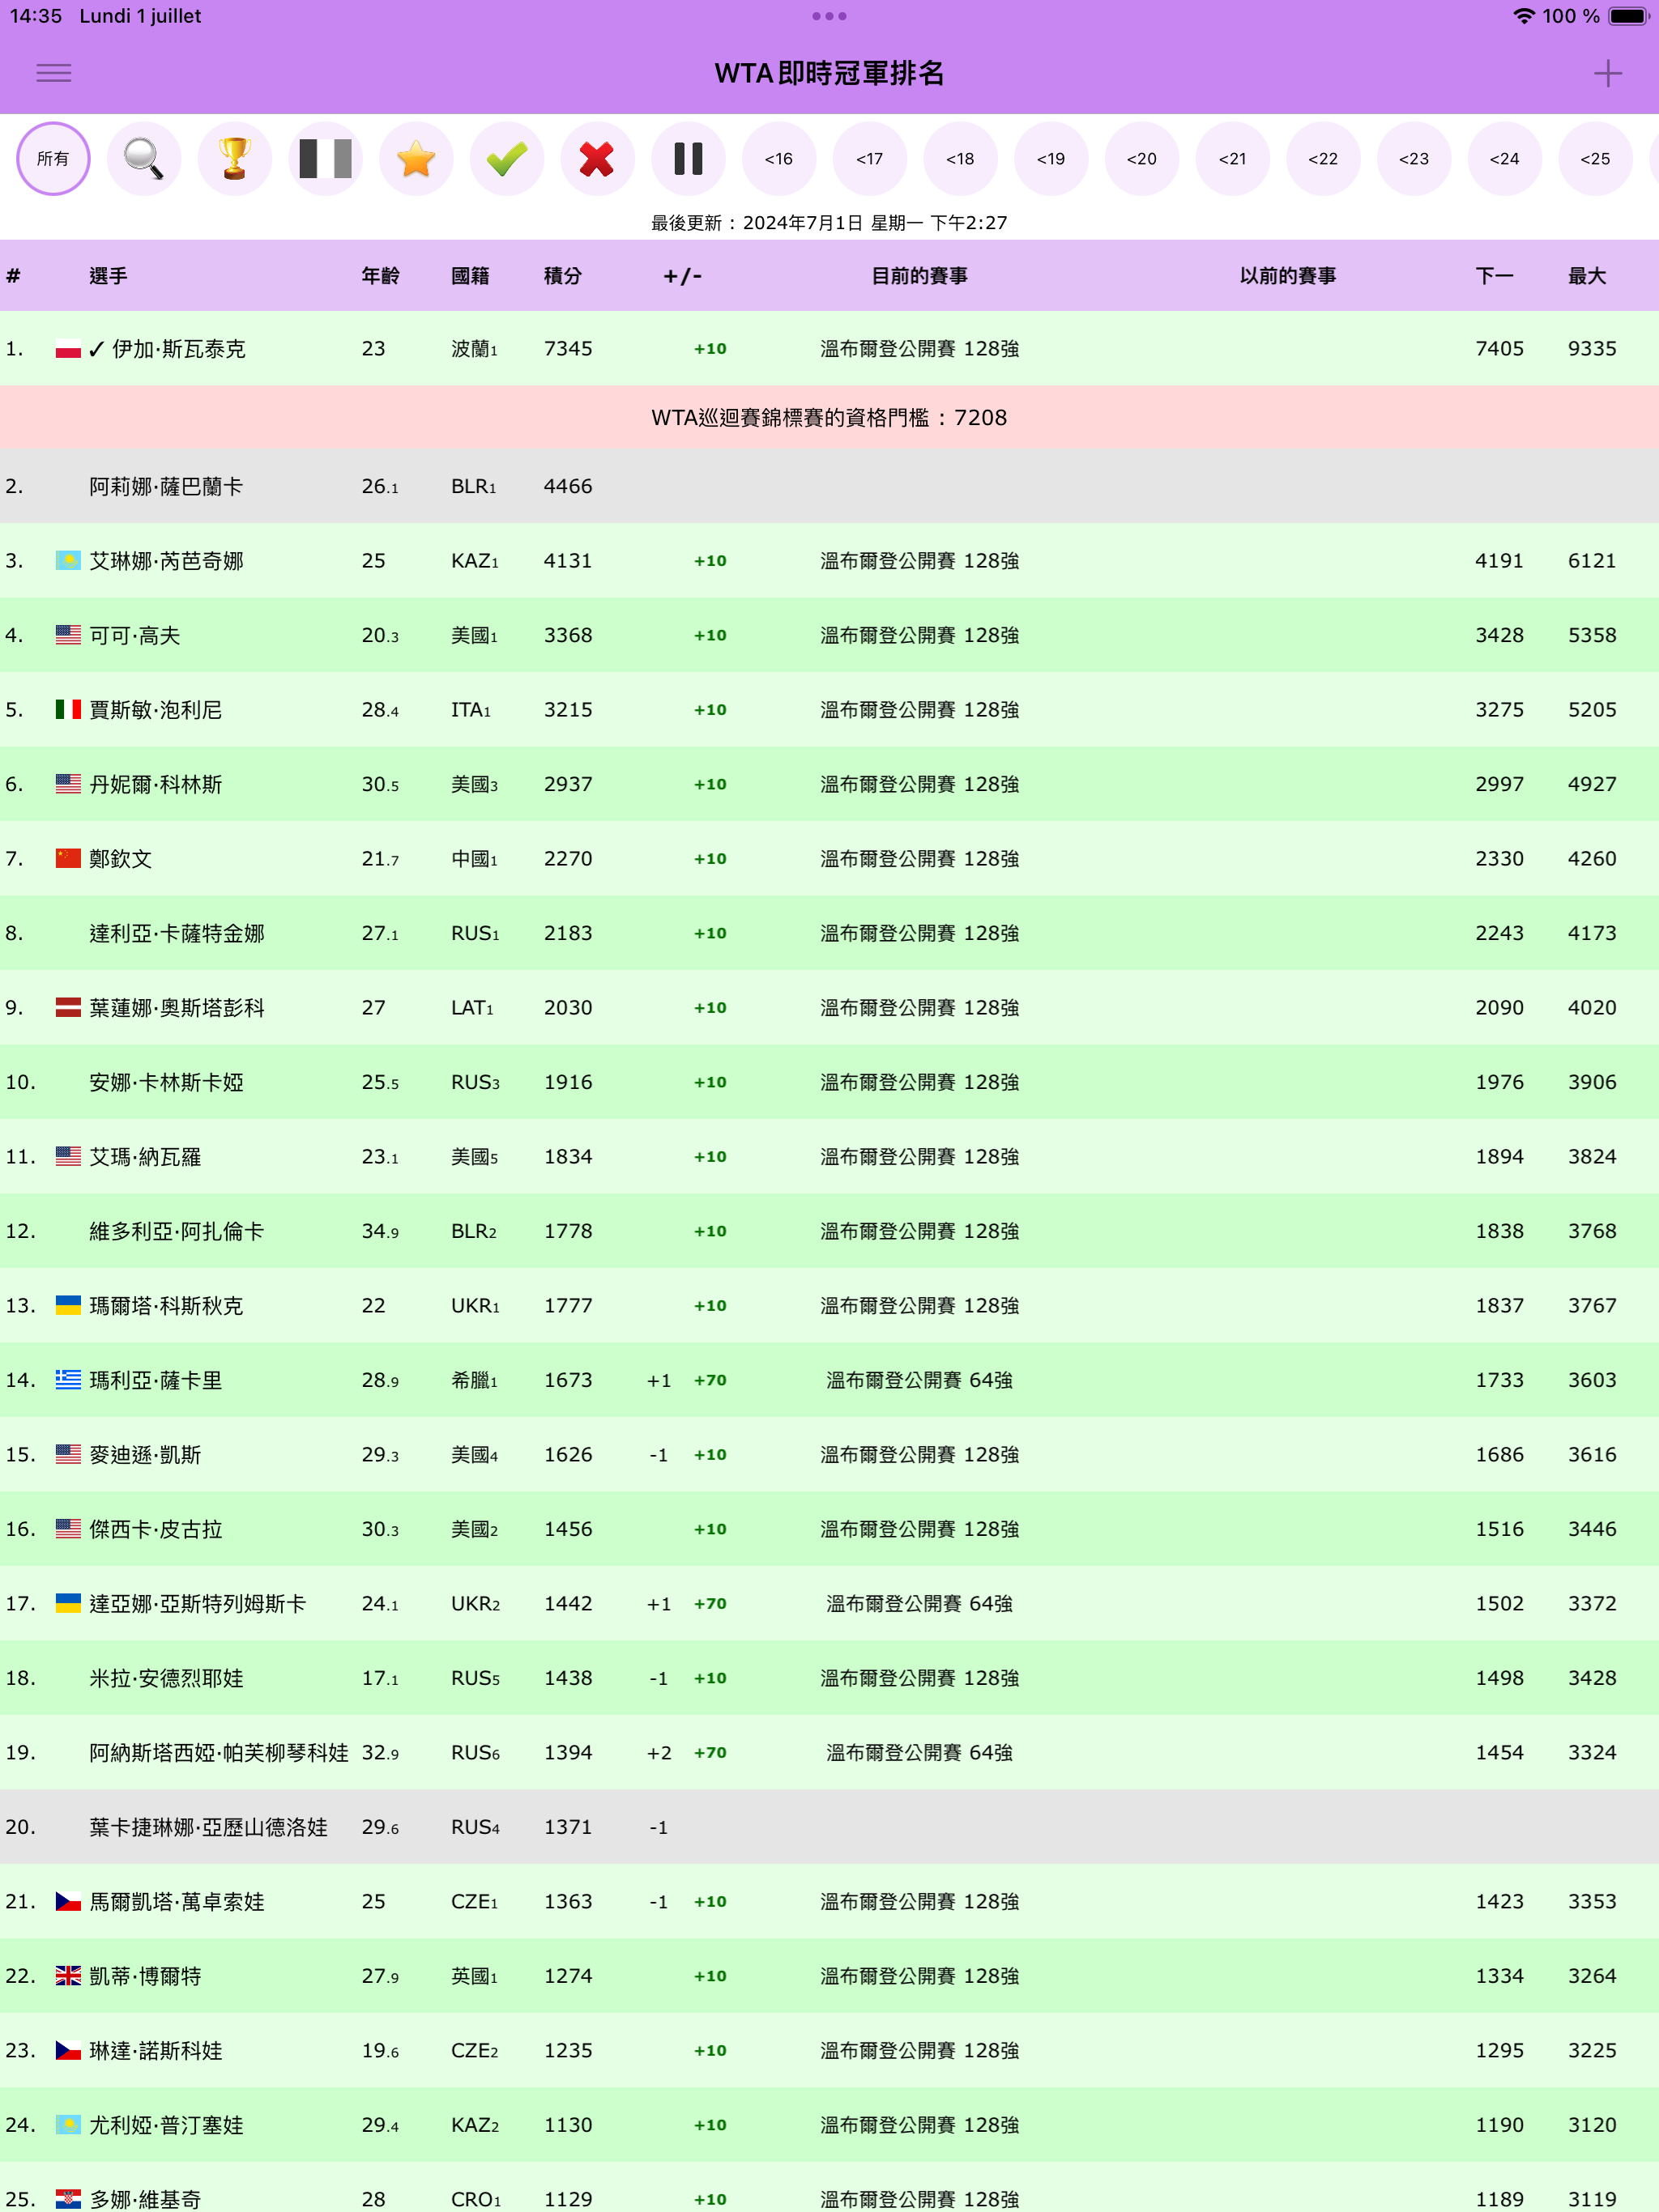Select the country flag filter icon

coord(325,159)
